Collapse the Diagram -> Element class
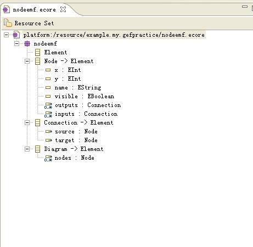The width and height of the screenshot is (253, 247). [27, 149]
